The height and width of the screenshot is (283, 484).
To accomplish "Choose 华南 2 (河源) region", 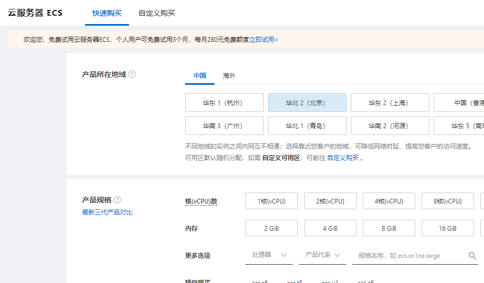I will point(390,126).
